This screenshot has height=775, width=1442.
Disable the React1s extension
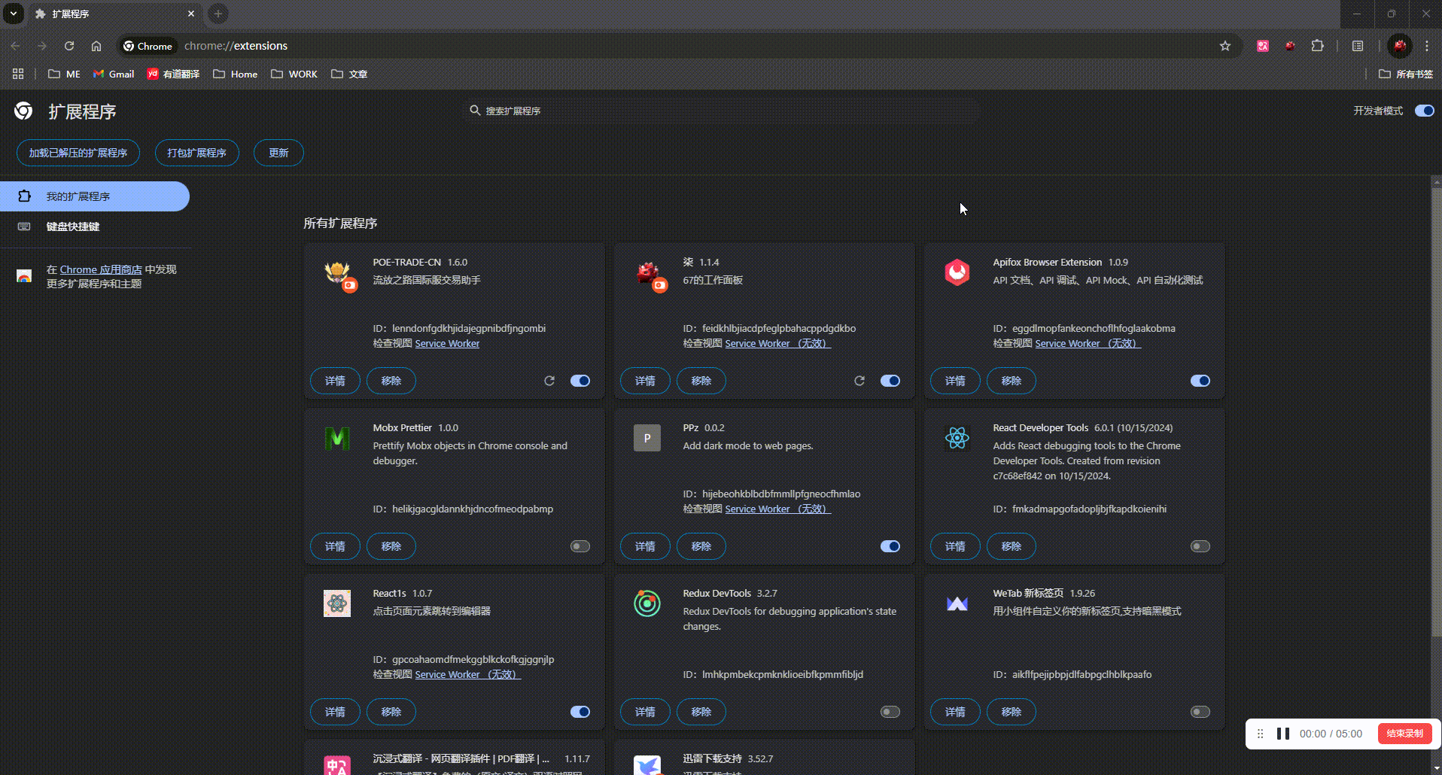tap(580, 712)
